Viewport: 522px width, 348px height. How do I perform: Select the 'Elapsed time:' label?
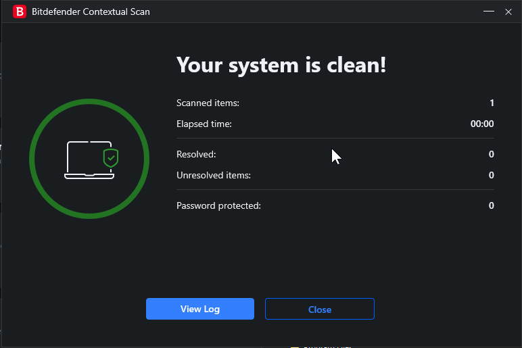coord(204,124)
